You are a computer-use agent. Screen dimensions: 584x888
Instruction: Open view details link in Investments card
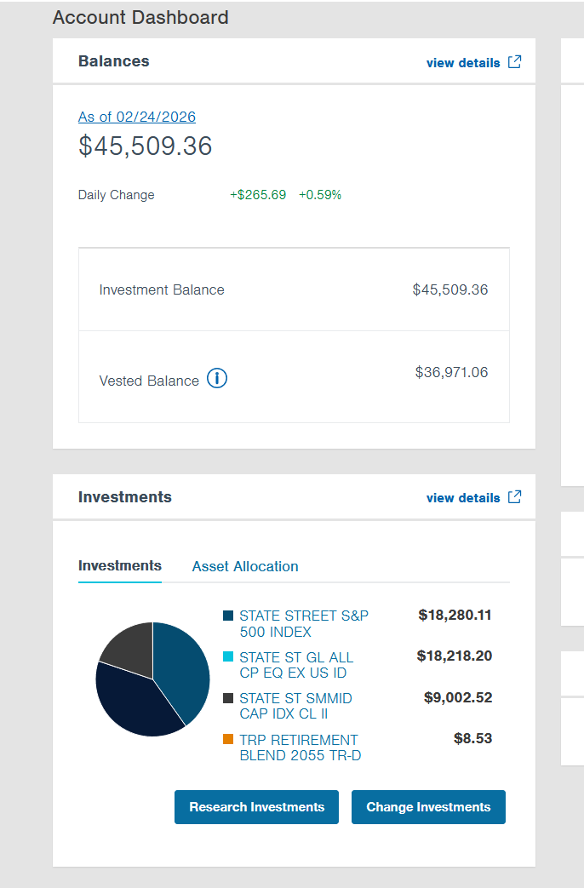tap(463, 498)
